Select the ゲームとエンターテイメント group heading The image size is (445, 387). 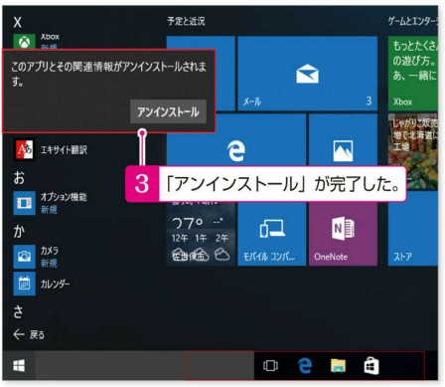point(413,22)
